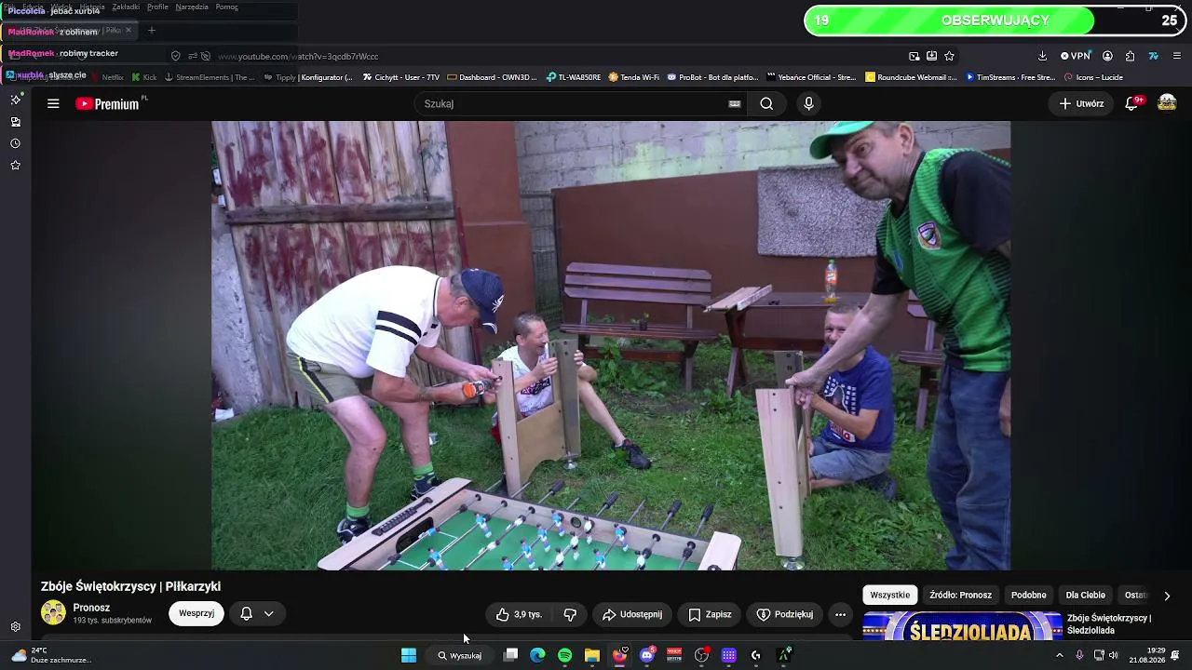Open the browser application menu
The height and width of the screenshot is (670, 1192).
coord(1177,56)
